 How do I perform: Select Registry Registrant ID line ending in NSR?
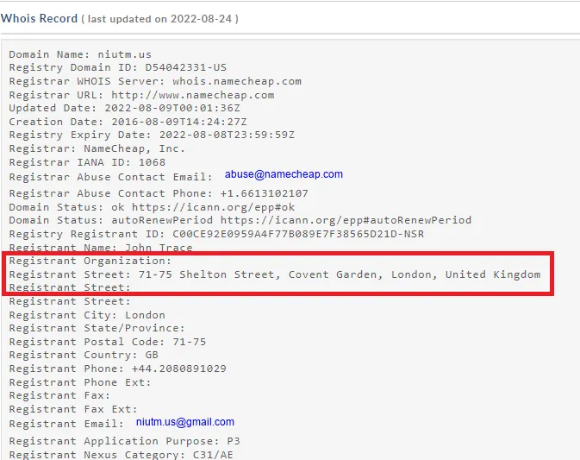(217, 234)
